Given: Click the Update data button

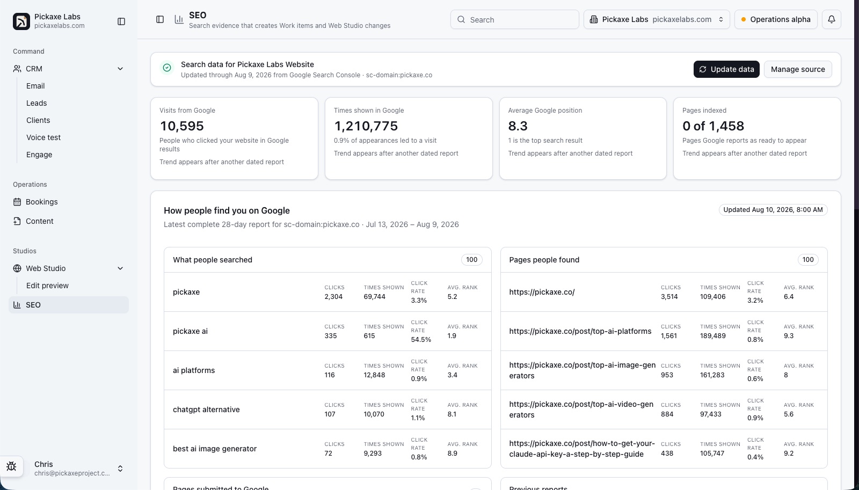Looking at the screenshot, I should [726, 69].
